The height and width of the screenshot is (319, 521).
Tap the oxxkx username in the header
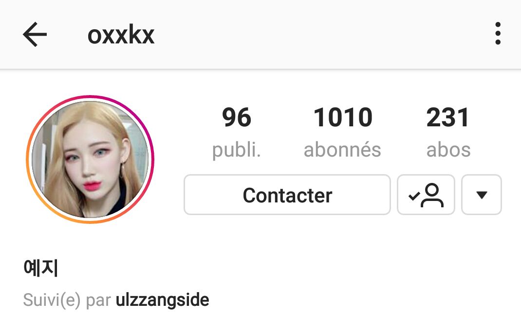click(121, 35)
